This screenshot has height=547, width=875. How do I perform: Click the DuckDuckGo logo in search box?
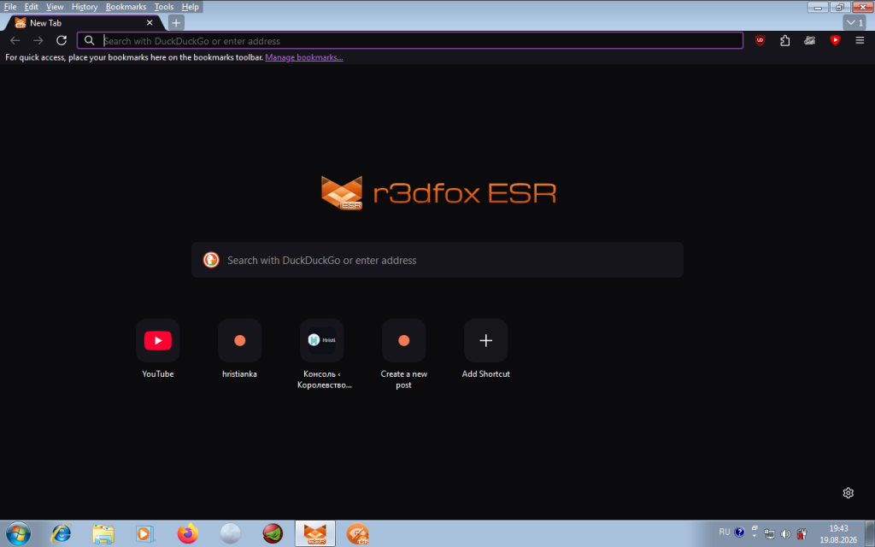[x=211, y=260]
